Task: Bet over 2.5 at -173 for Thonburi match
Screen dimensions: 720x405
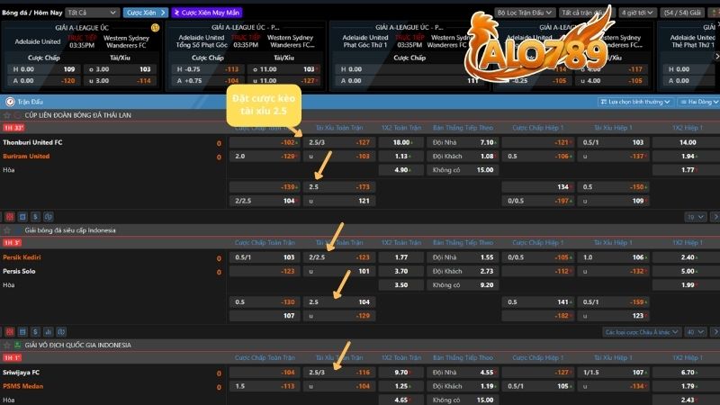Action: click(x=339, y=187)
